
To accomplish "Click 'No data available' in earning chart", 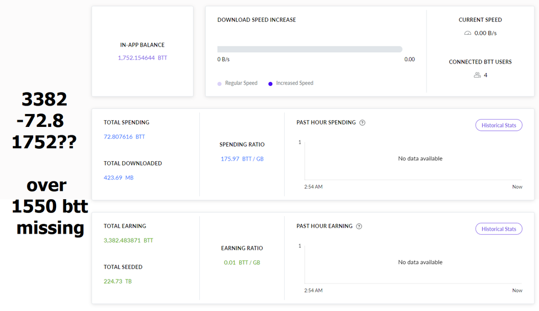I will tap(420, 262).
